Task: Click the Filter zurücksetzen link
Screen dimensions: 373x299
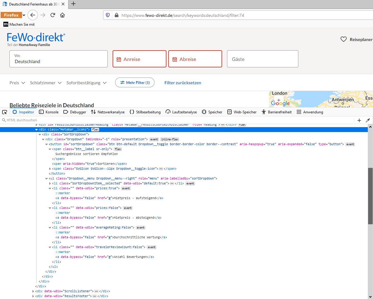Action: pos(183,83)
